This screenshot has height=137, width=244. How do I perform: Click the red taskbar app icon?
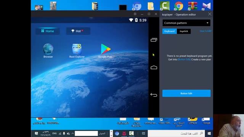[x=124, y=134]
